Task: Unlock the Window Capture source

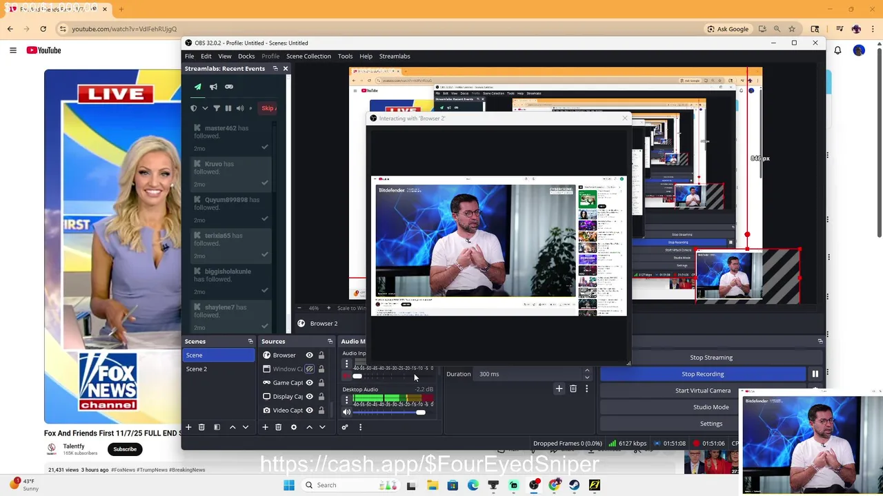Action: point(321,369)
